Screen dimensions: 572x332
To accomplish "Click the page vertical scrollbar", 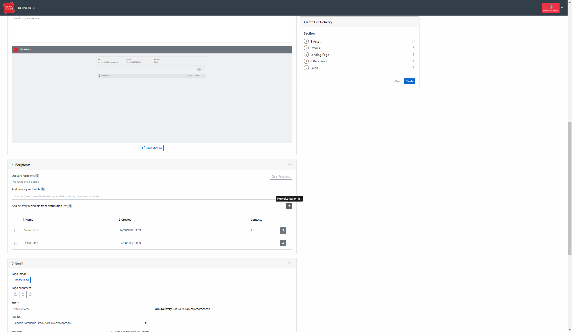I will tap(570, 188).
